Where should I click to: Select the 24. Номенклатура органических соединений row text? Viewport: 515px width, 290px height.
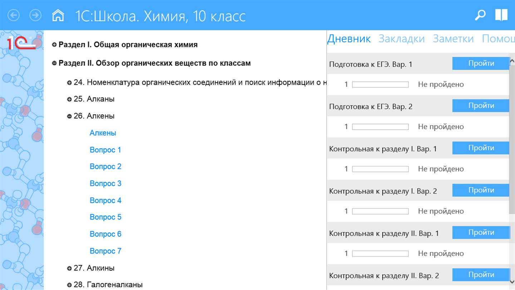point(200,83)
